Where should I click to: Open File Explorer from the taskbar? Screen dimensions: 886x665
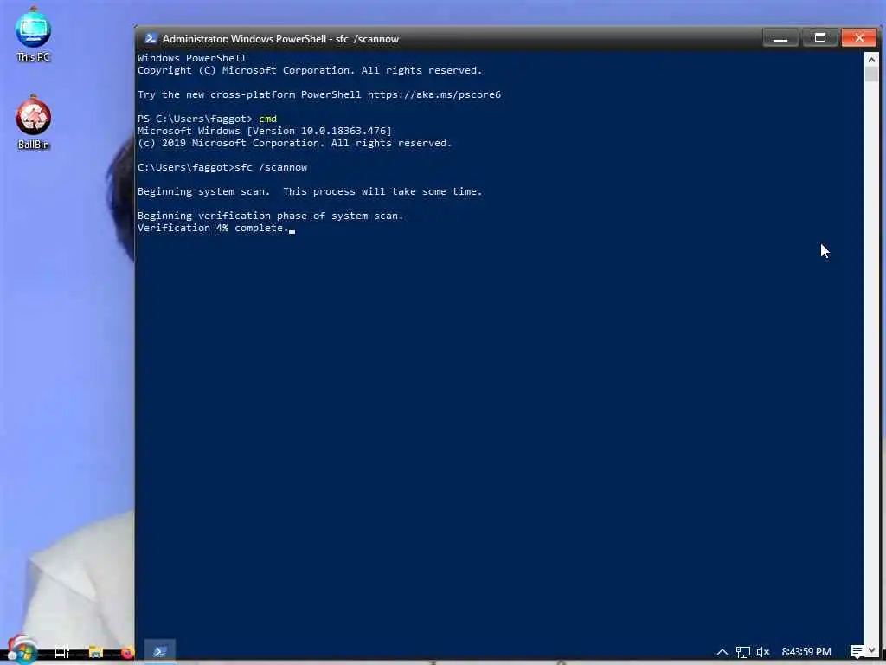(95, 652)
